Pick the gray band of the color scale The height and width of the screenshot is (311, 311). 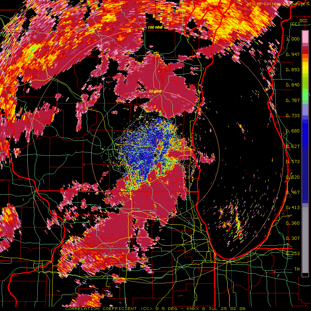[305, 240]
